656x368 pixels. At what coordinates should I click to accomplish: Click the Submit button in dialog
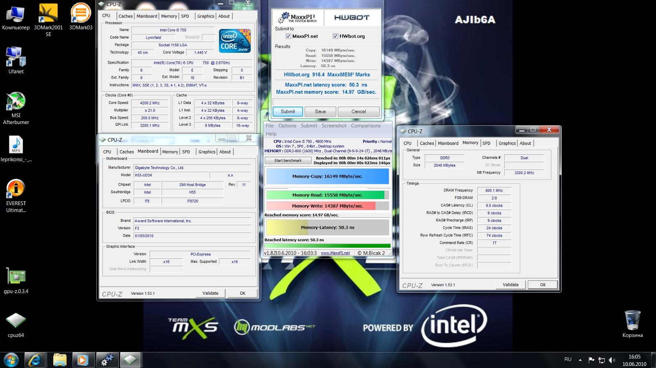288,111
